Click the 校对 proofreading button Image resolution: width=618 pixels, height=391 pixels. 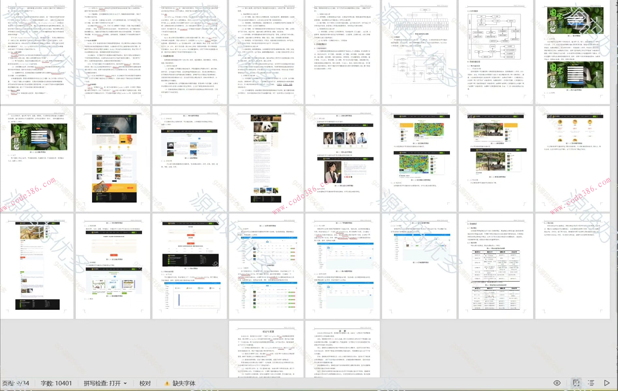(x=145, y=384)
